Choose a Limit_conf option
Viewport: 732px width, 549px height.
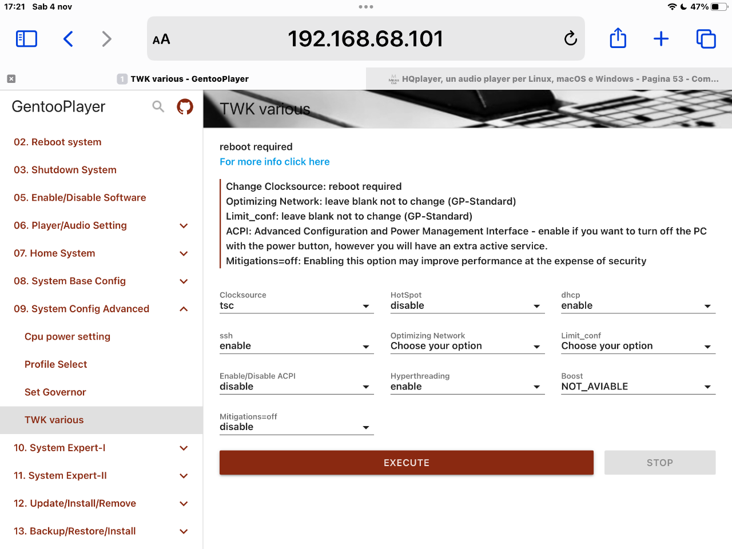(638, 346)
